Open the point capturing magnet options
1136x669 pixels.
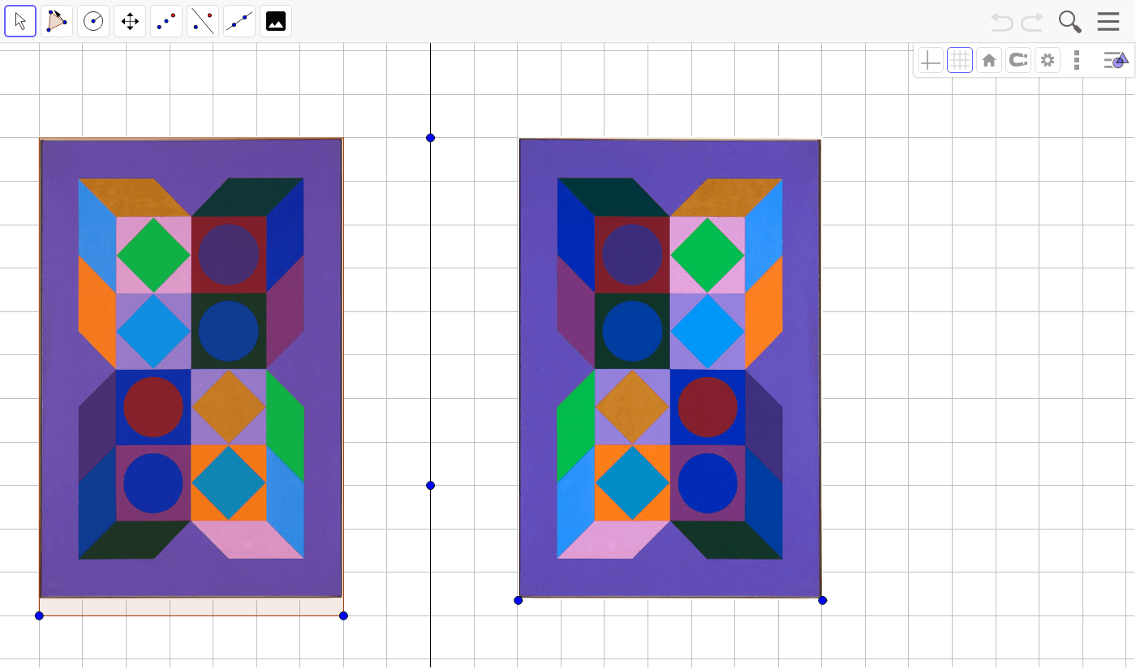coord(1018,60)
